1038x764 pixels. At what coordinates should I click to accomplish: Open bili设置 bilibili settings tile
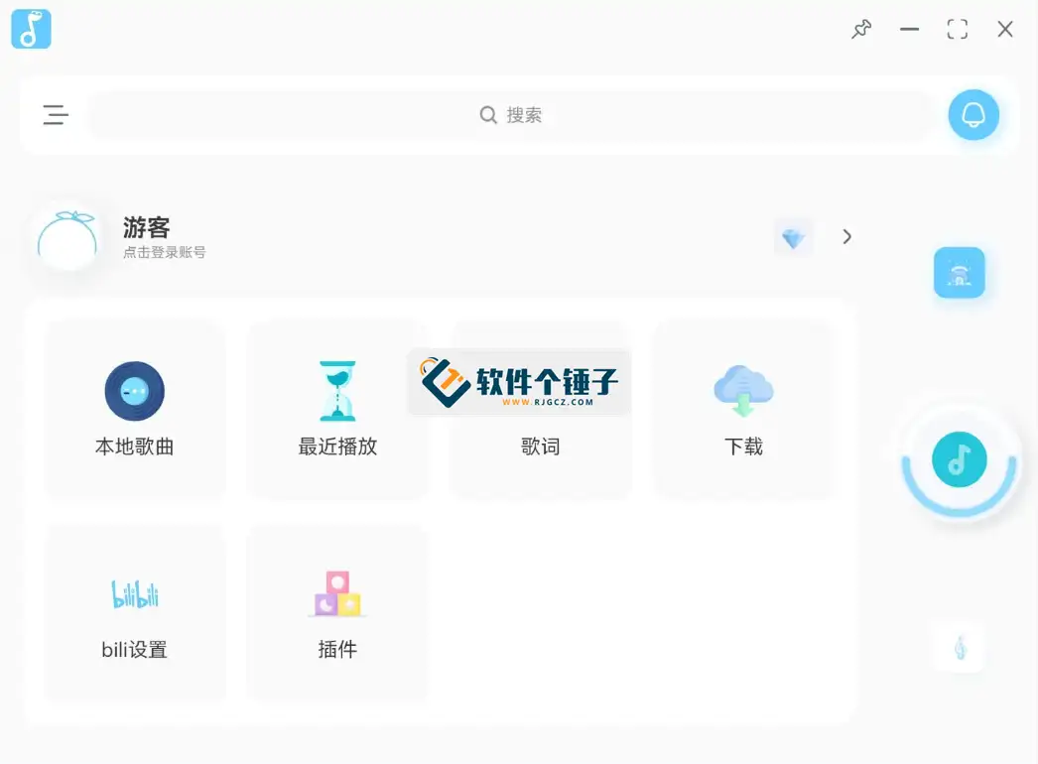pos(135,612)
